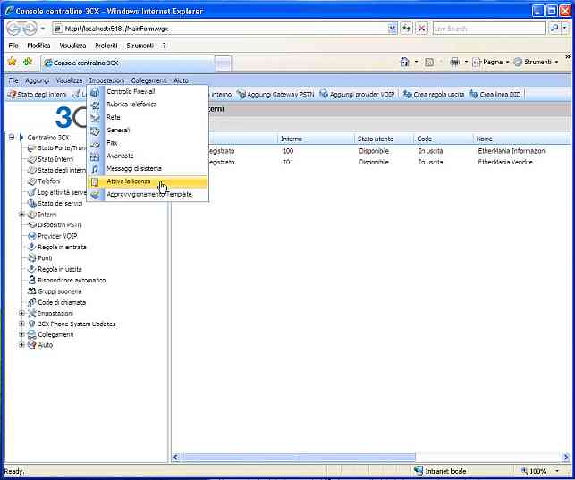Select Approvvigionamento Template entry
The width and height of the screenshot is (575, 480).
tap(148, 194)
